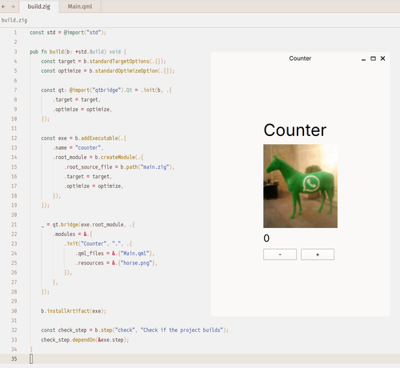The width and height of the screenshot is (400, 368).
Task: Close the Counter window
Action: [x=382, y=58]
